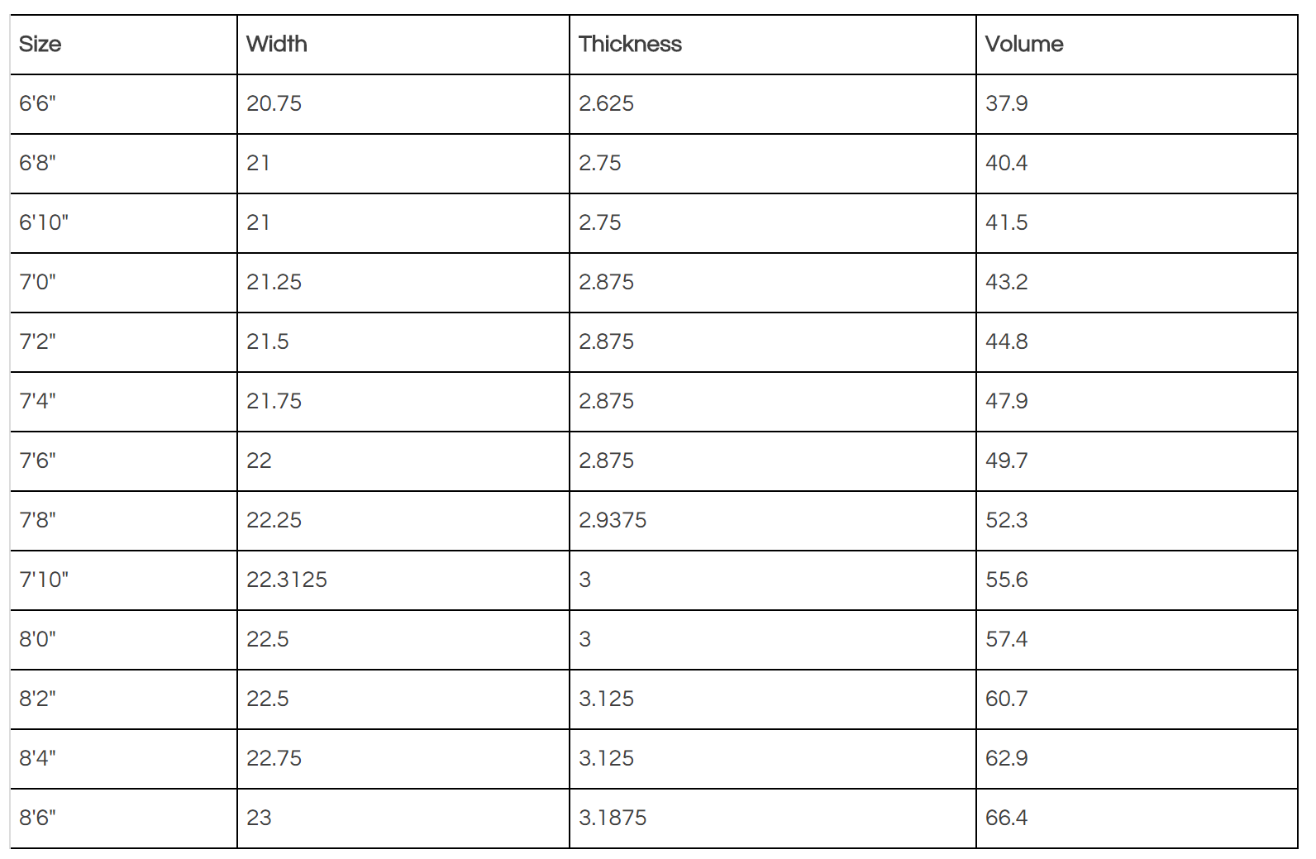Click width value 23 in 8'6" row
This screenshot has height=859, width=1316.
259,818
